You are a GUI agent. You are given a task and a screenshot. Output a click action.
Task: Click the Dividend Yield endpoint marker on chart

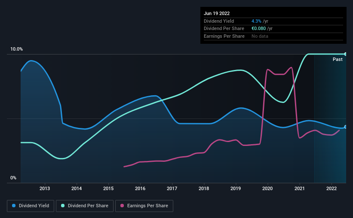point(346,127)
